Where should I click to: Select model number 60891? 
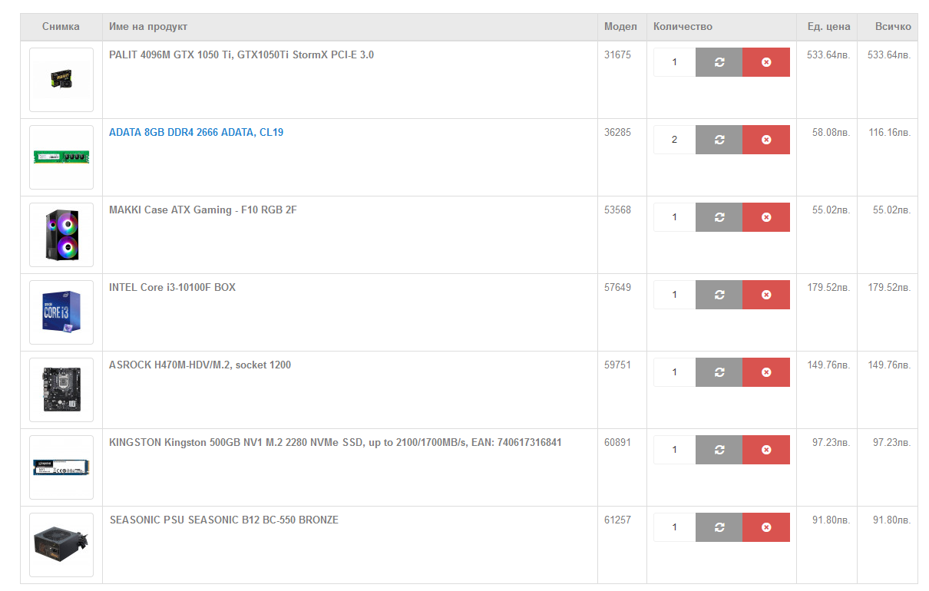point(617,442)
